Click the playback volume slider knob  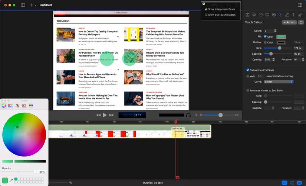pos(221,115)
